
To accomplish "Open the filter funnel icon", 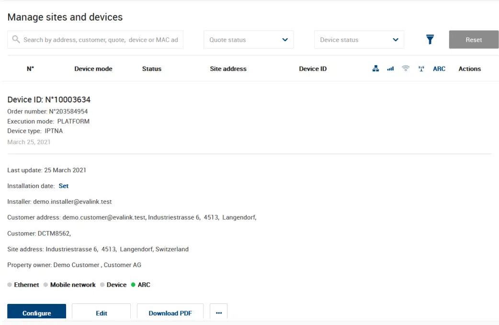I will click(430, 40).
